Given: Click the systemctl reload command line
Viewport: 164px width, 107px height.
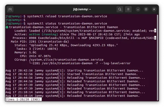Looking at the screenshot, I should coord(56,16).
